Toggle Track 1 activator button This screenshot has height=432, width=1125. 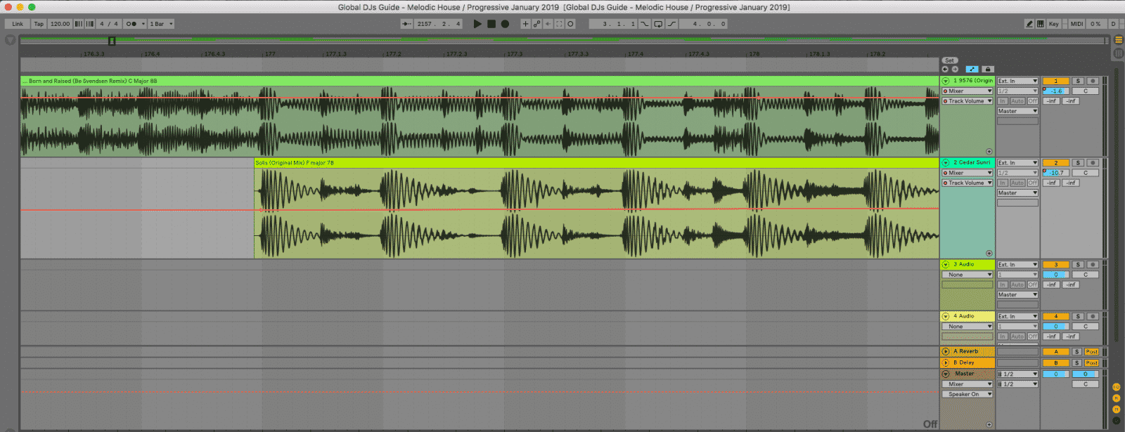[1055, 81]
